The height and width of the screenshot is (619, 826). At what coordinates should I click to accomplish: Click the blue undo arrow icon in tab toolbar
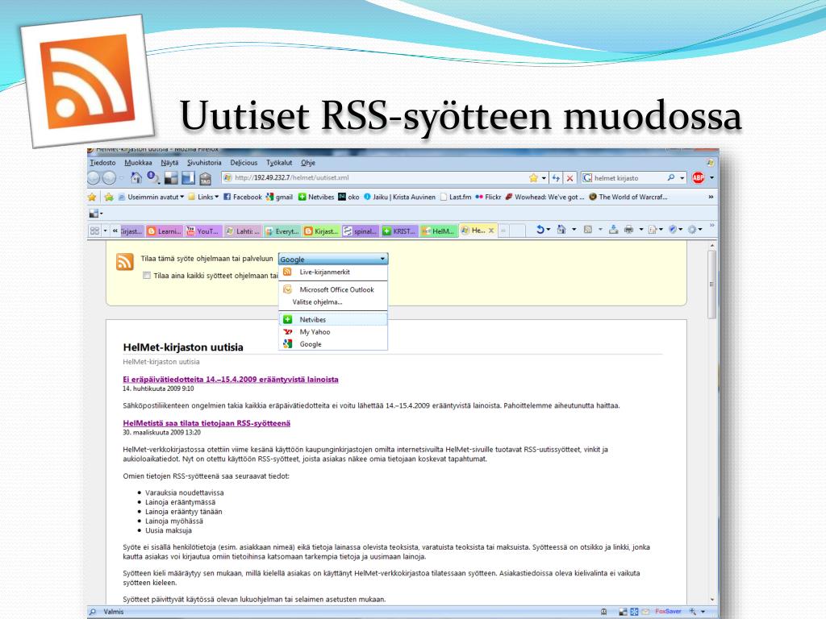pos(540,230)
